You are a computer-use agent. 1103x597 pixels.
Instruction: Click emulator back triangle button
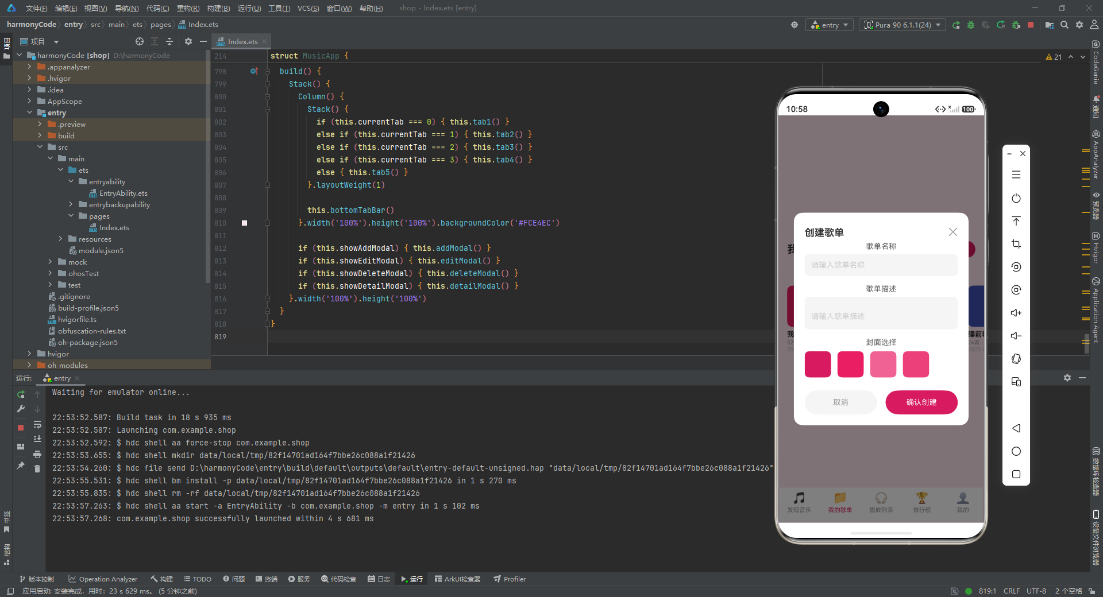pos(1016,428)
